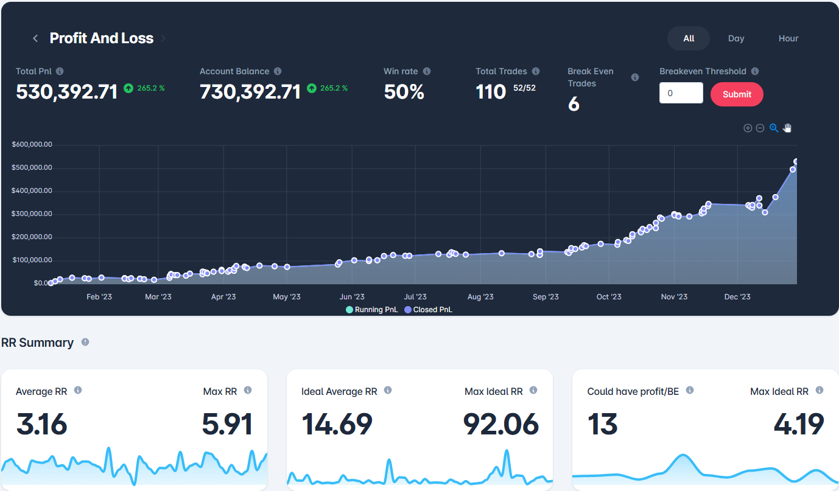Click the info icon beside Total Pnl

[x=60, y=71]
